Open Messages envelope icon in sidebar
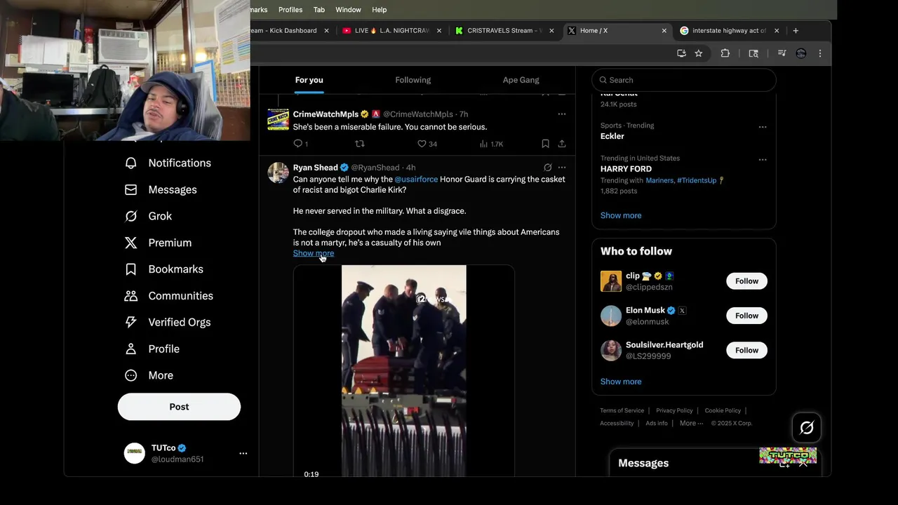 point(130,189)
